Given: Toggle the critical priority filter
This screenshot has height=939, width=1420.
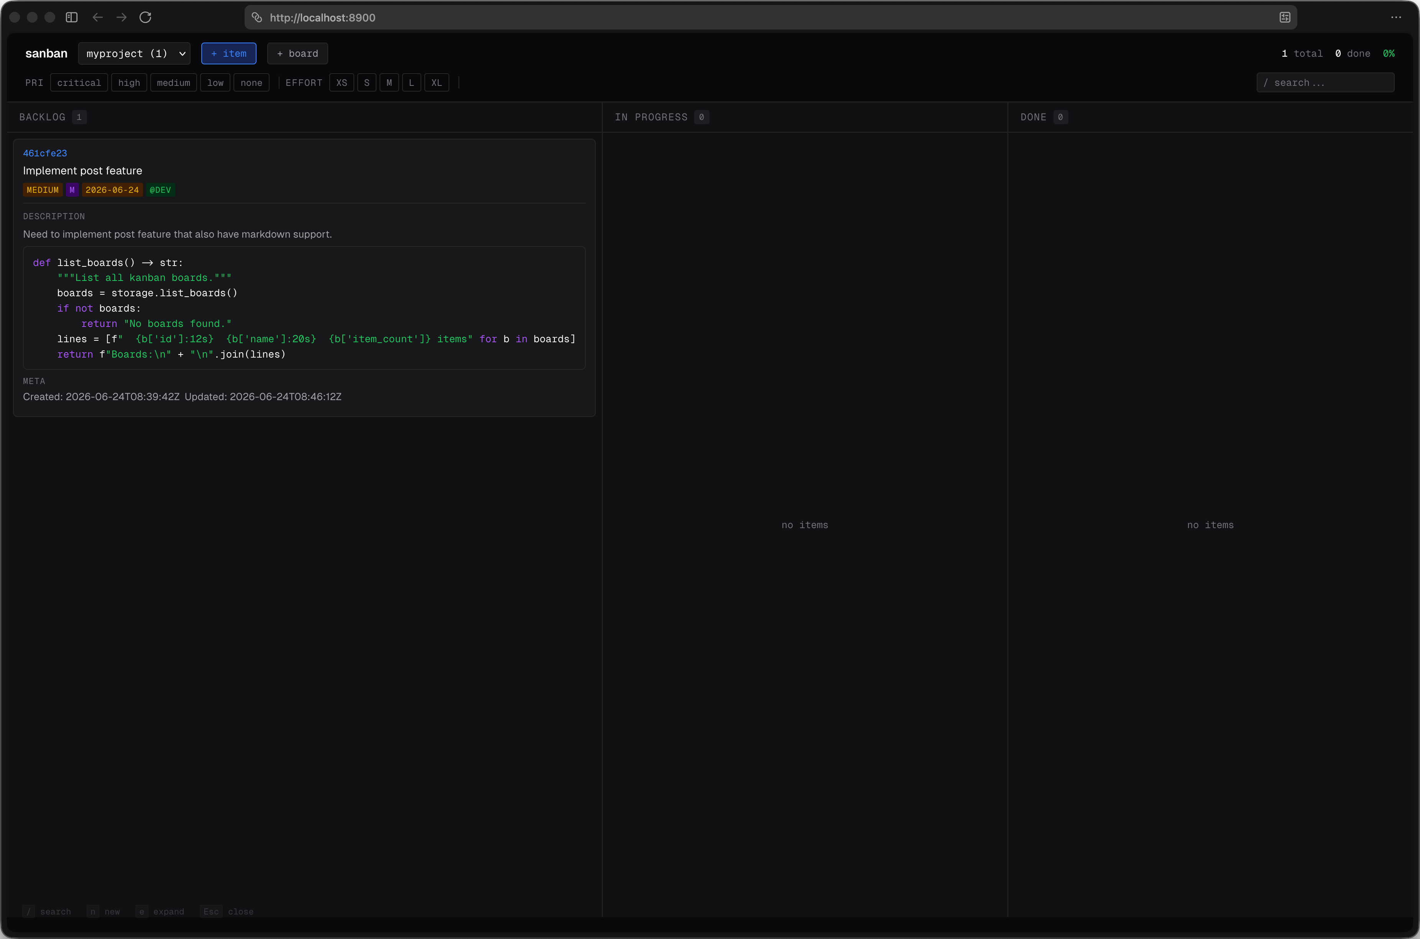Looking at the screenshot, I should tap(79, 83).
